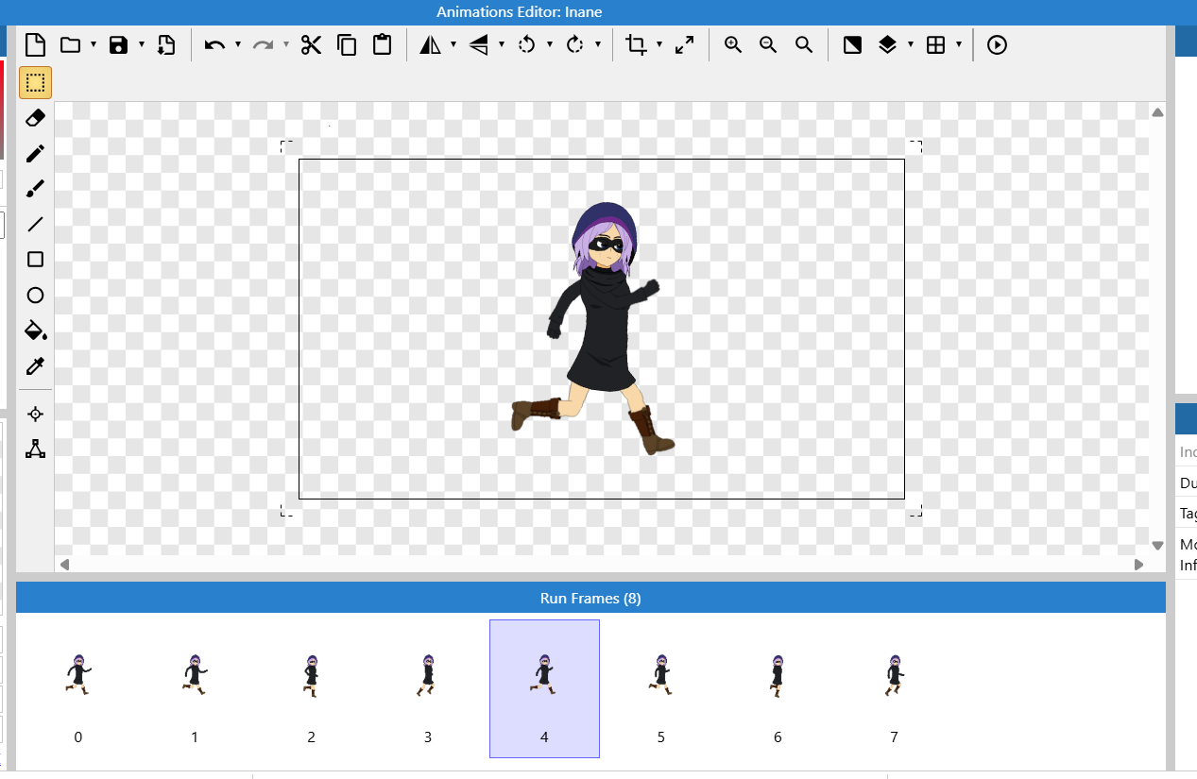Rotate the frame counterclockwise
This screenshot has height=779, width=1197.
click(527, 44)
